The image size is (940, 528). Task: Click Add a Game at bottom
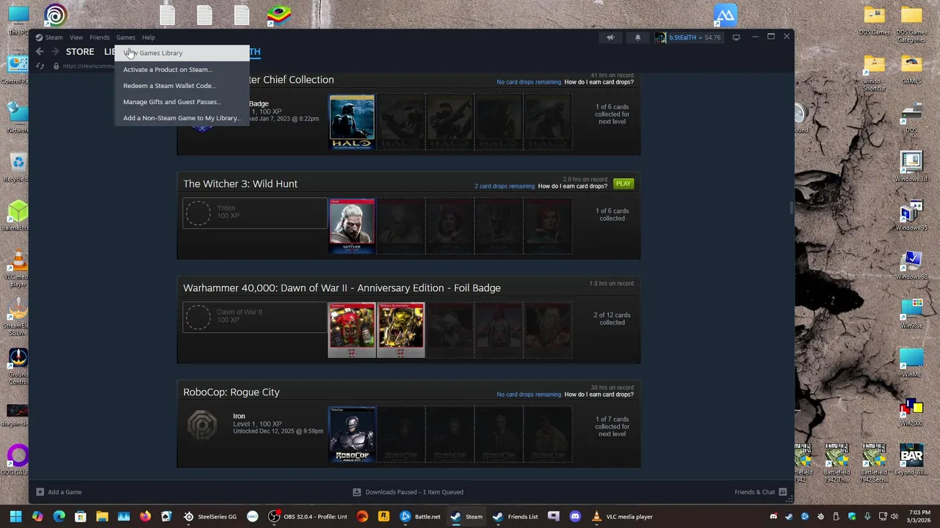[59, 492]
